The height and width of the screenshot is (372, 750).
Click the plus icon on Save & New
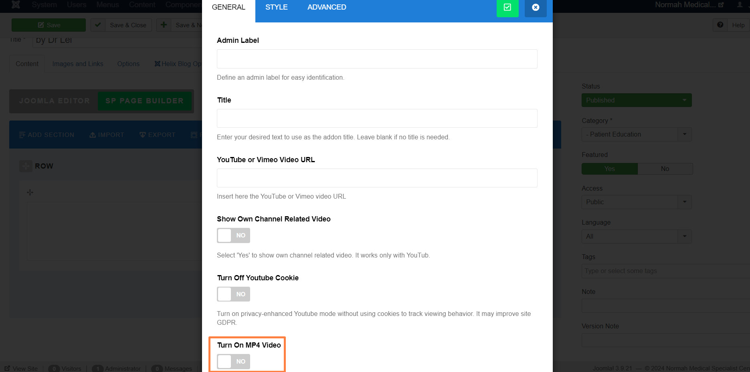(x=164, y=25)
